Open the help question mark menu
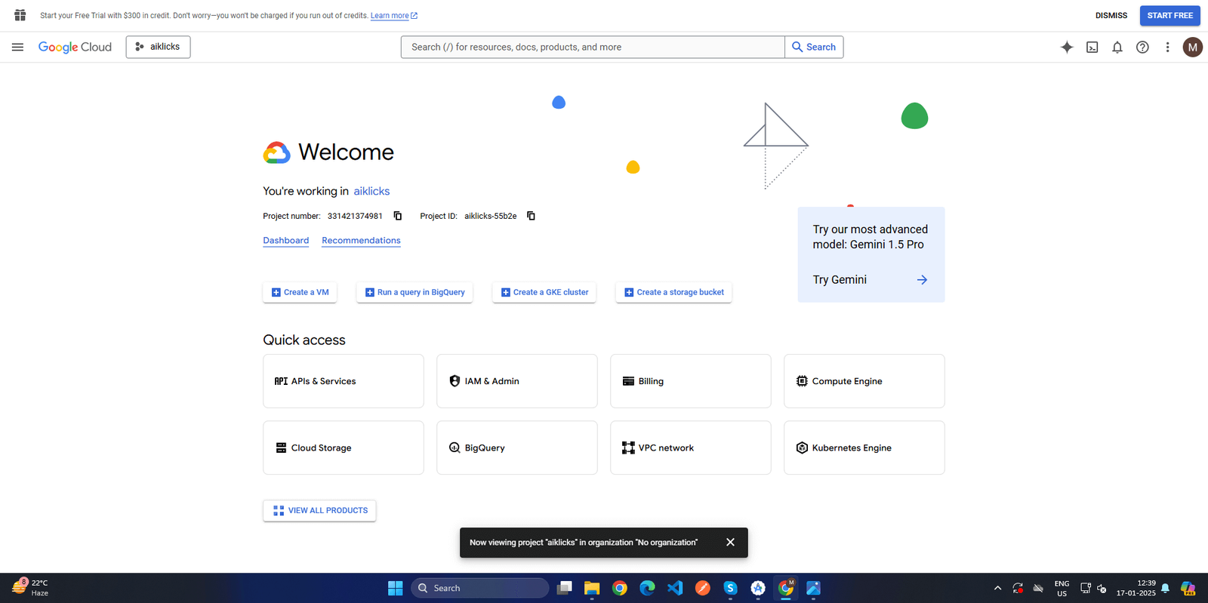The image size is (1208, 603). click(1142, 47)
